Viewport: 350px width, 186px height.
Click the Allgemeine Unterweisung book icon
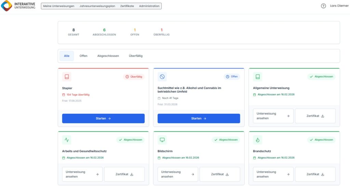[257, 77]
